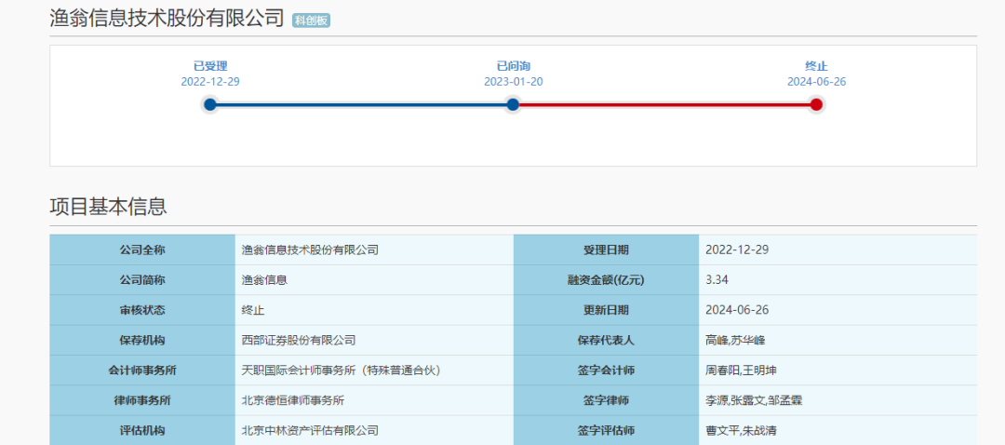The width and height of the screenshot is (1005, 445).
Task: Click the 保荐代表人 header cell
Action: click(x=607, y=341)
